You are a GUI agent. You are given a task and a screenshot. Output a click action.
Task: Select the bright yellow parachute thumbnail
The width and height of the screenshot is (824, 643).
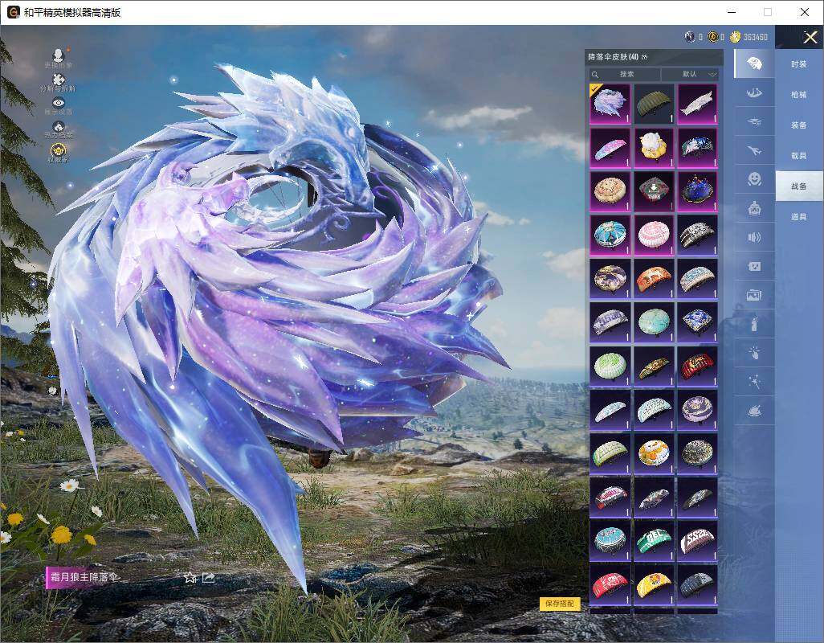click(x=654, y=584)
